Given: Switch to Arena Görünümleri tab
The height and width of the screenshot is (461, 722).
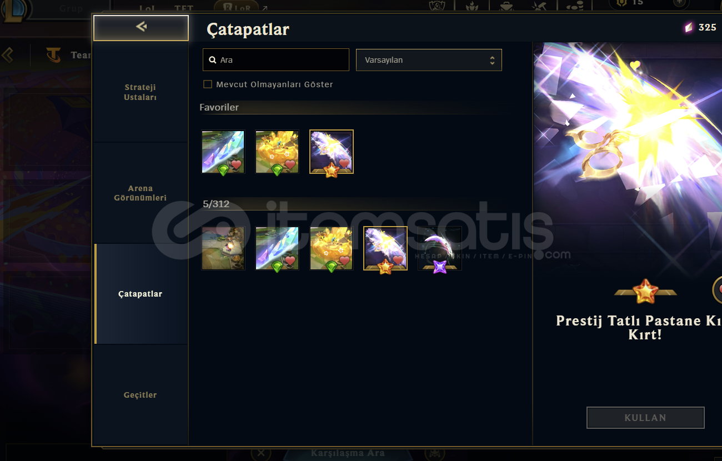Looking at the screenshot, I should pos(141,193).
